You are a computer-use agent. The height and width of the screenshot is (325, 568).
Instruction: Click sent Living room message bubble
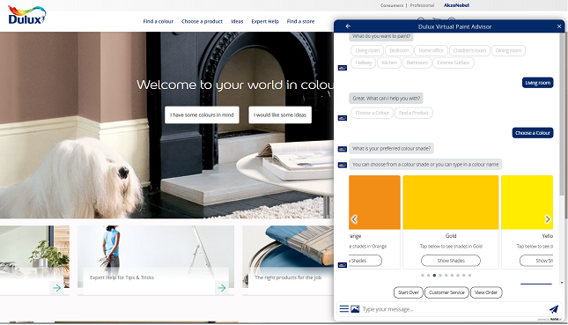point(537,83)
